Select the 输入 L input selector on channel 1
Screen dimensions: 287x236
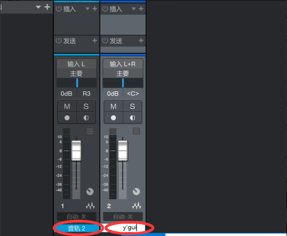(77, 64)
